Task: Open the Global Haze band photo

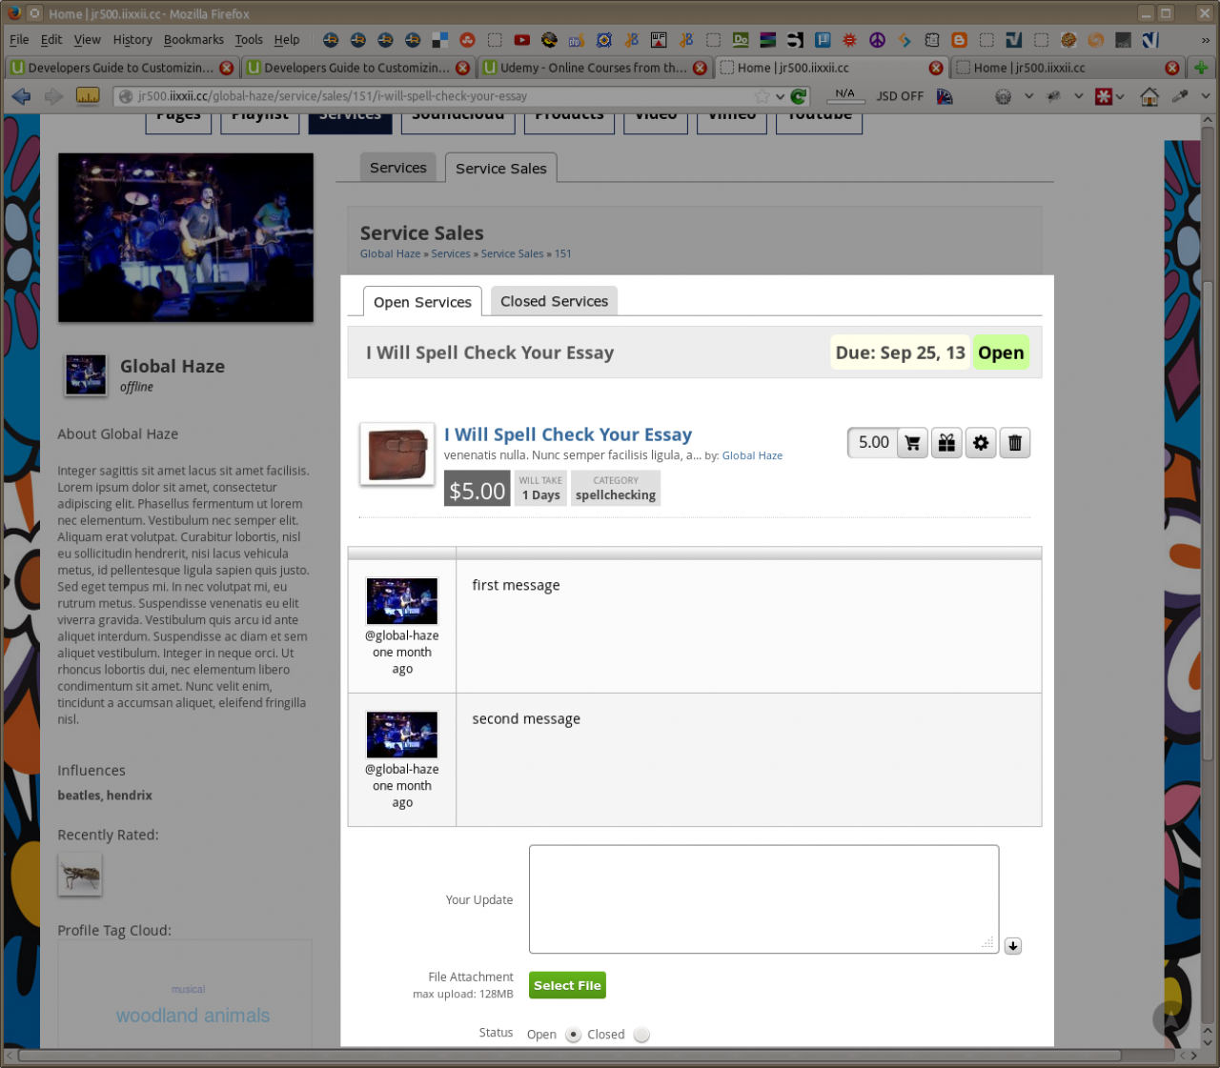Action: (186, 237)
